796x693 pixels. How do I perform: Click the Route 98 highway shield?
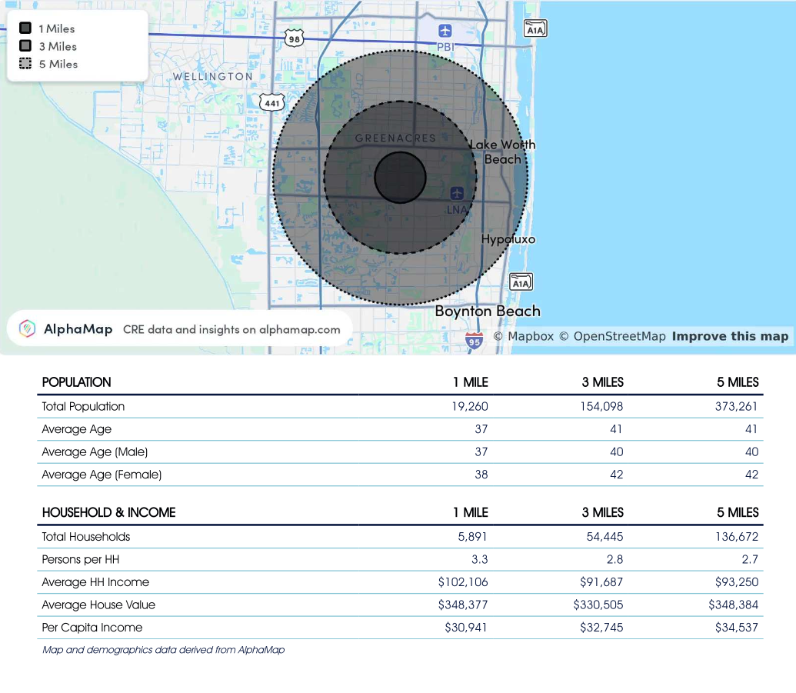pos(293,38)
